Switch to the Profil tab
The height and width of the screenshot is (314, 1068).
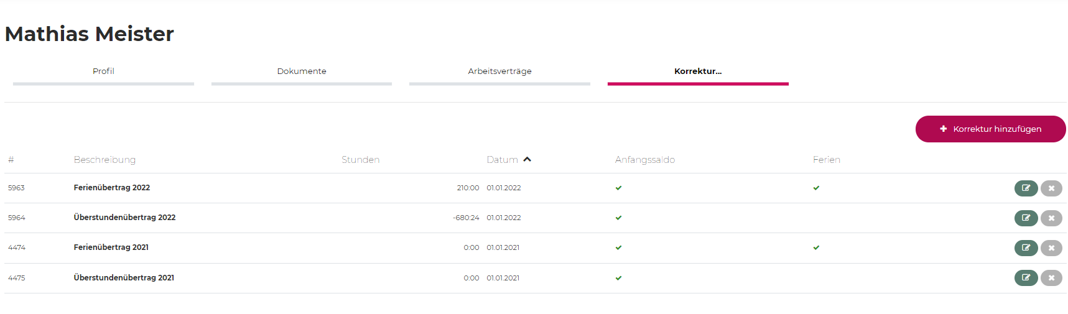tap(103, 72)
